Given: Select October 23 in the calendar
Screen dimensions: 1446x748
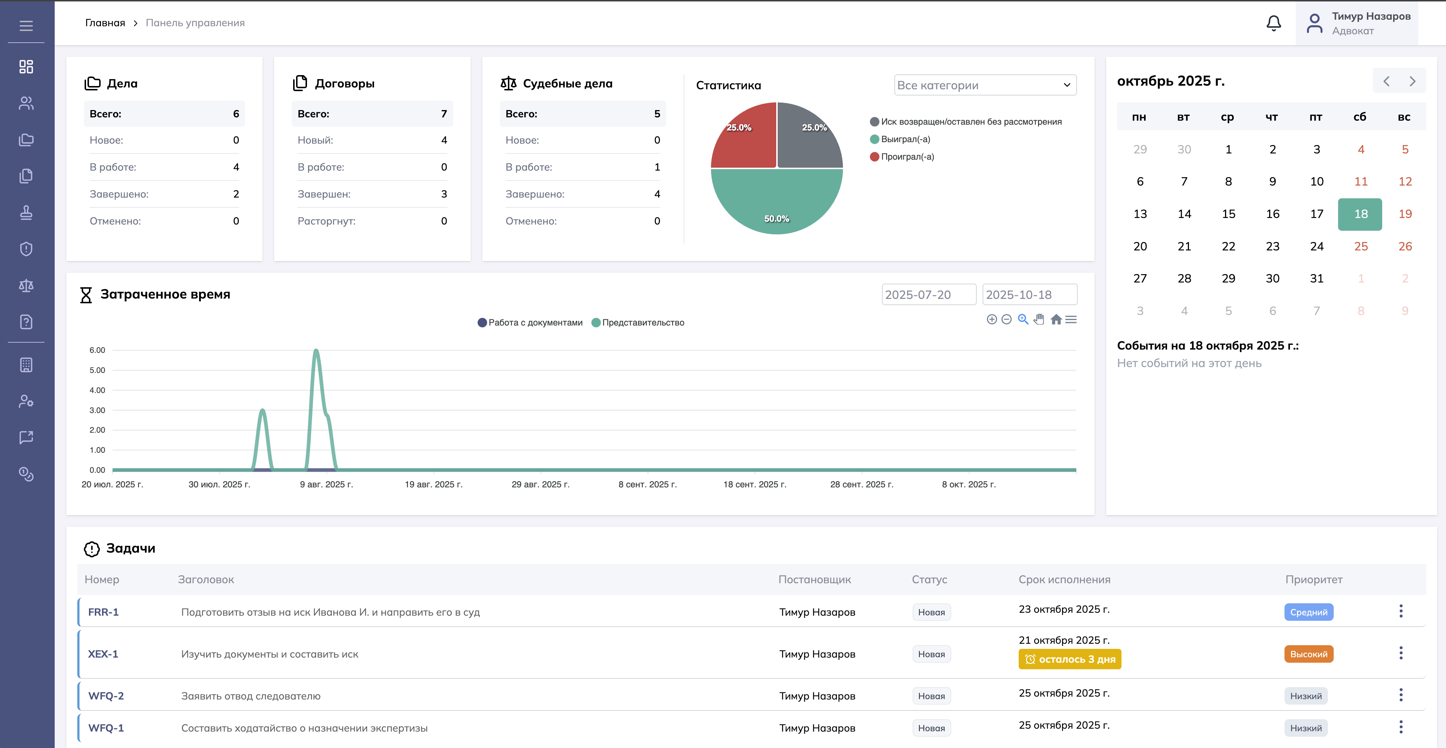Looking at the screenshot, I should tap(1272, 246).
